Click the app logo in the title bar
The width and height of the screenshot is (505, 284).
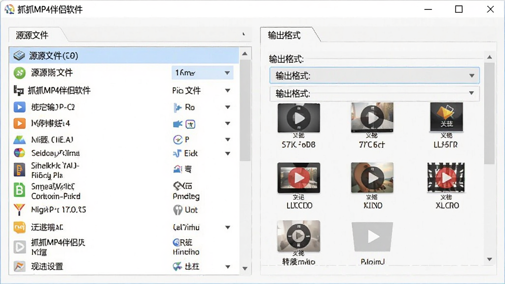tap(9, 9)
